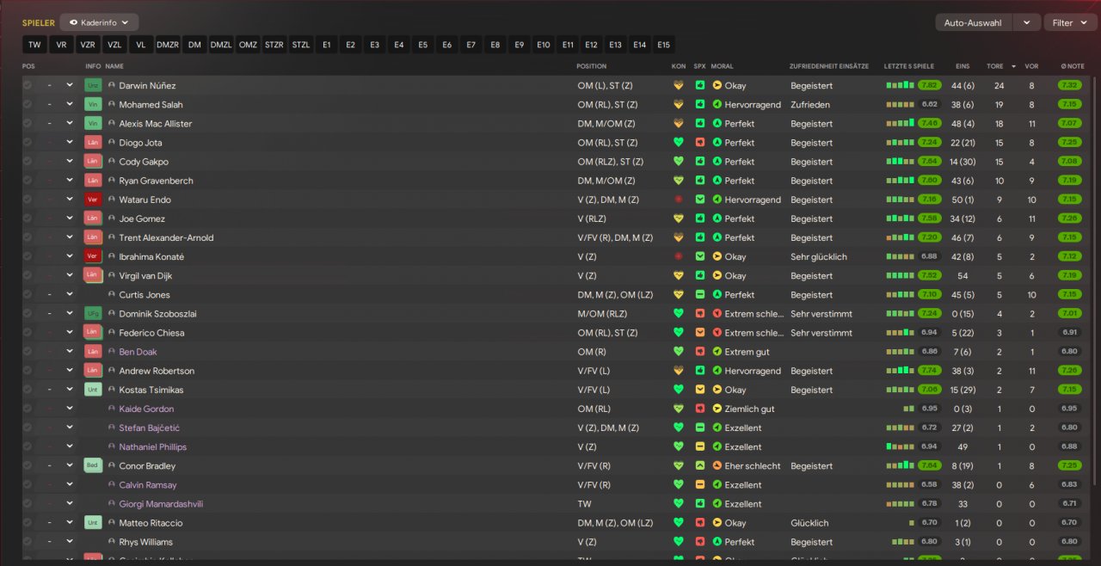Click the red injury icon for Wataru Endo
Image resolution: width=1101 pixels, height=566 pixels.
point(678,200)
